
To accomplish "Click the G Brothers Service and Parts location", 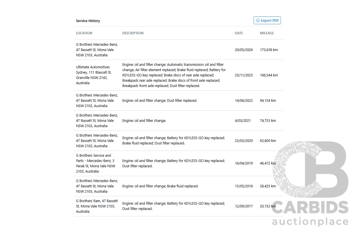I will [x=96, y=163].
